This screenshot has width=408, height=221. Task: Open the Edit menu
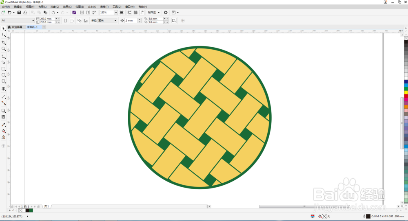click(18, 7)
